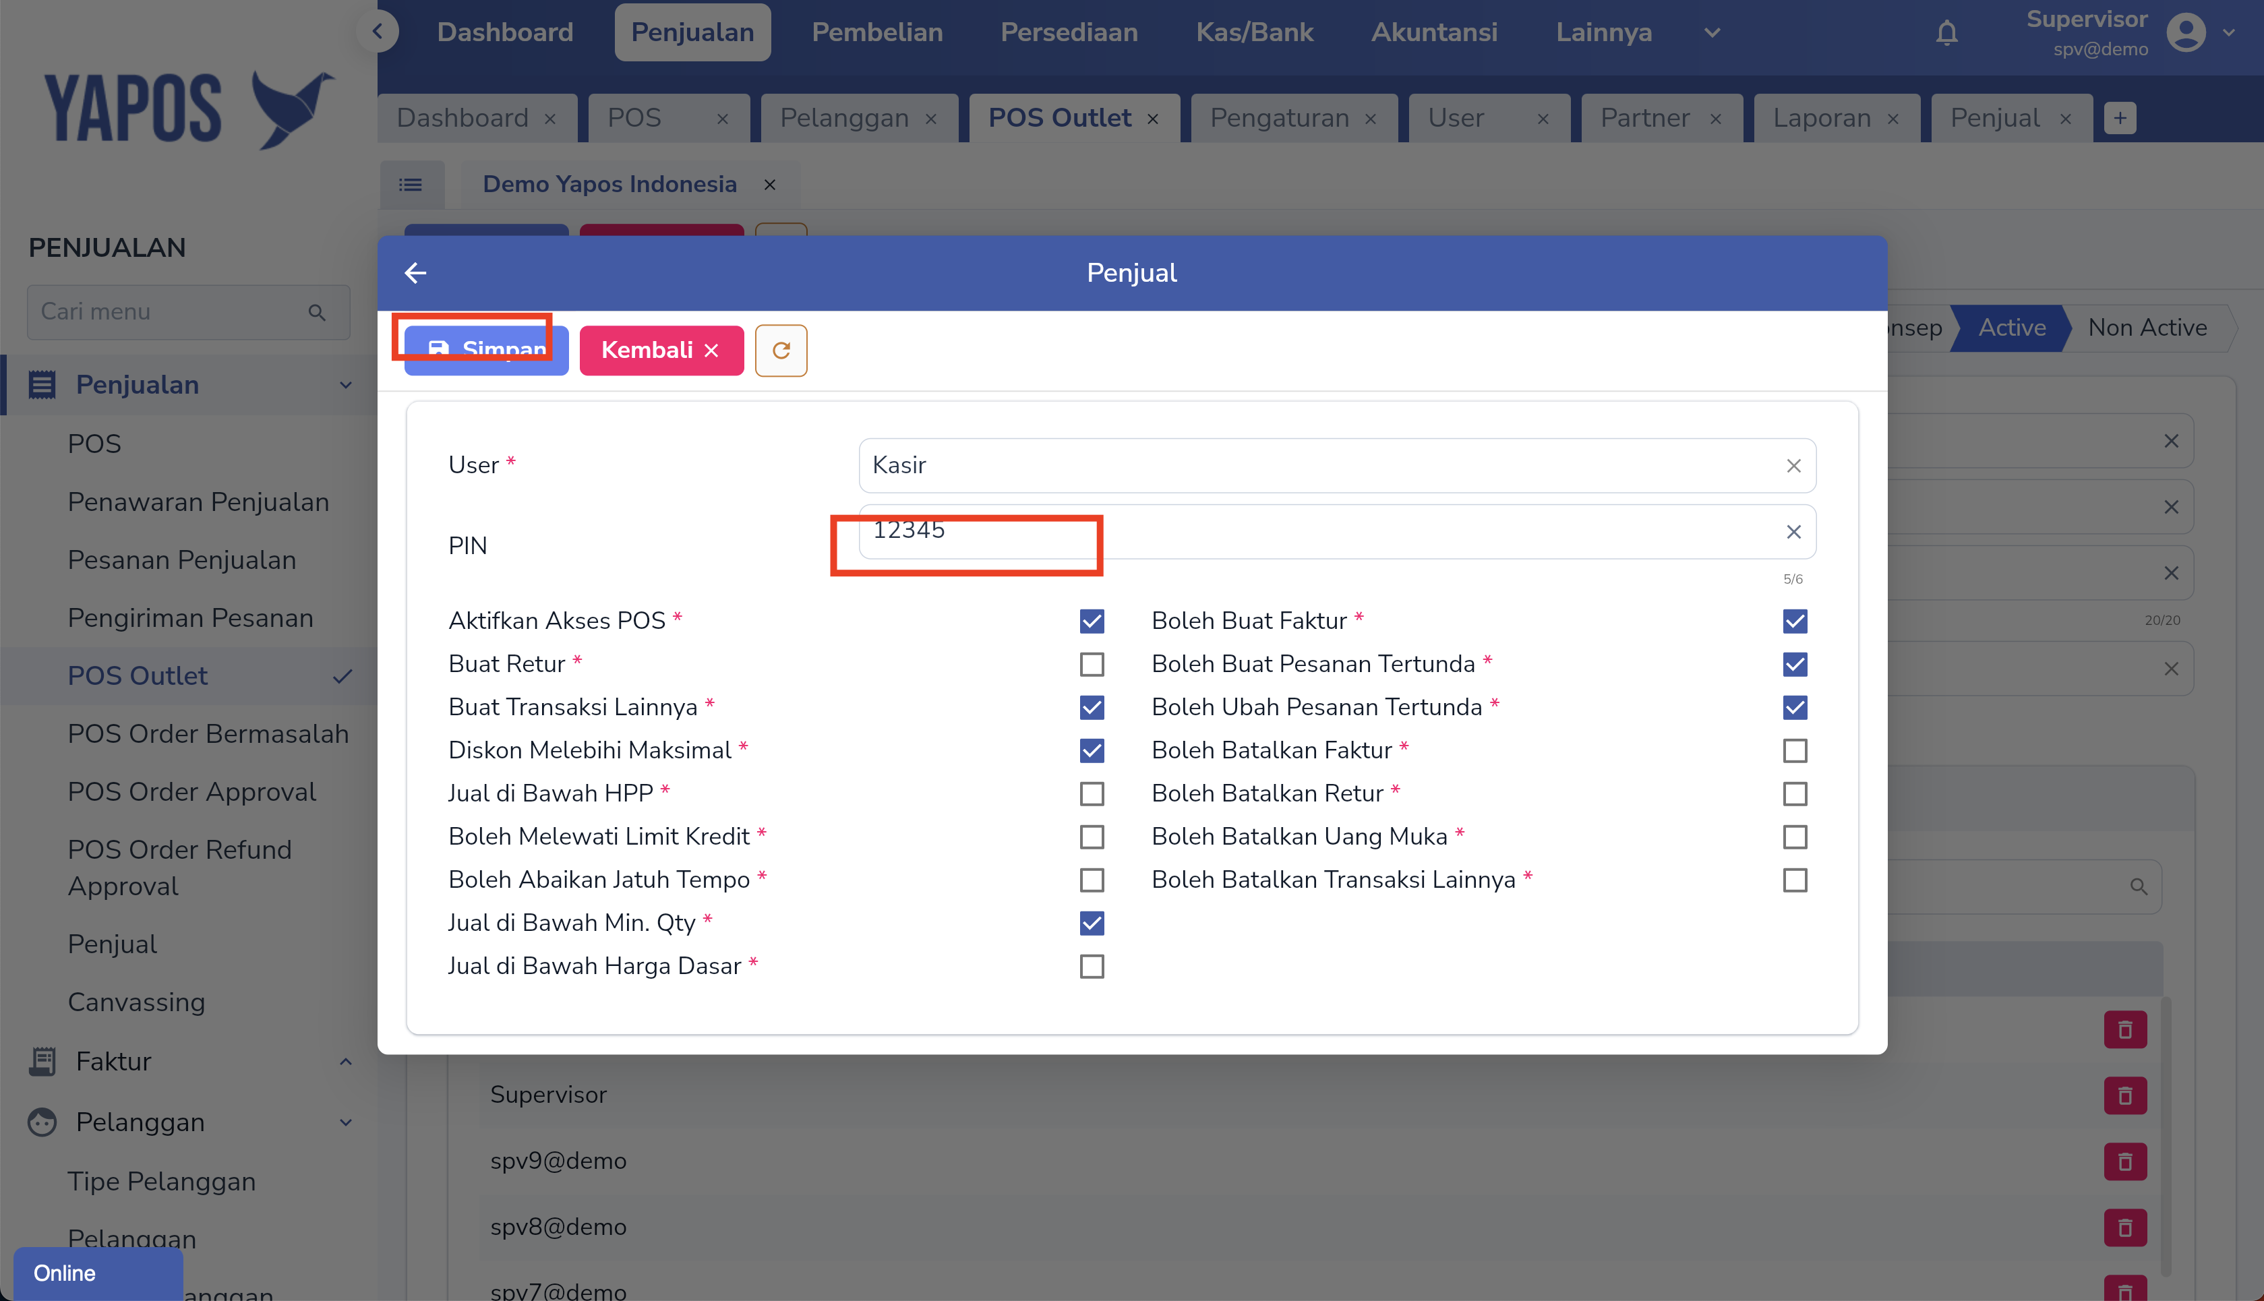Click the Pelanggan sidebar face icon
The image size is (2264, 1301).
point(42,1122)
